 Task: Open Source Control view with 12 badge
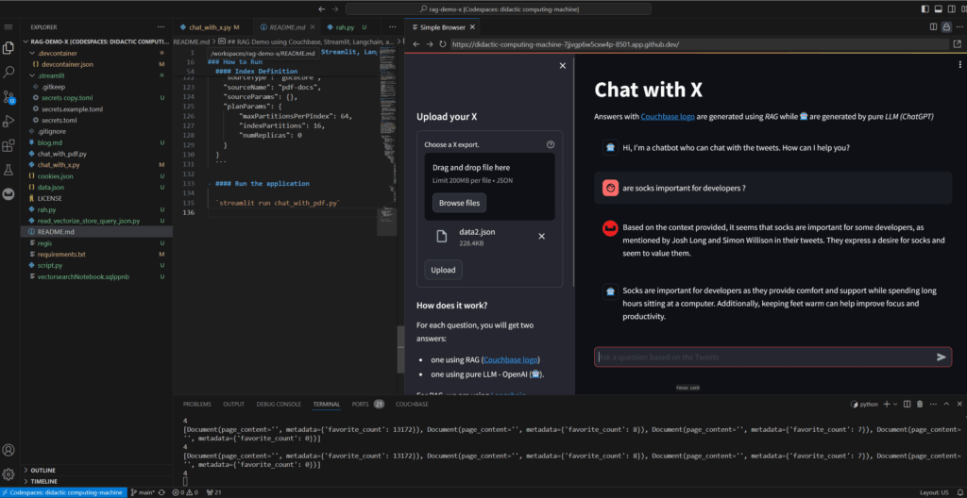tap(8, 97)
